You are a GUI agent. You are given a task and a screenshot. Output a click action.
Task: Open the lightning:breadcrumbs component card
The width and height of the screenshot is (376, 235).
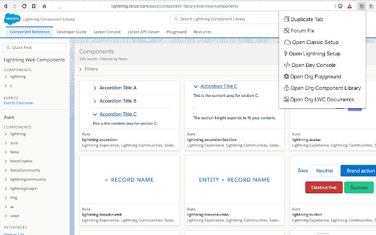[x=234, y=190]
